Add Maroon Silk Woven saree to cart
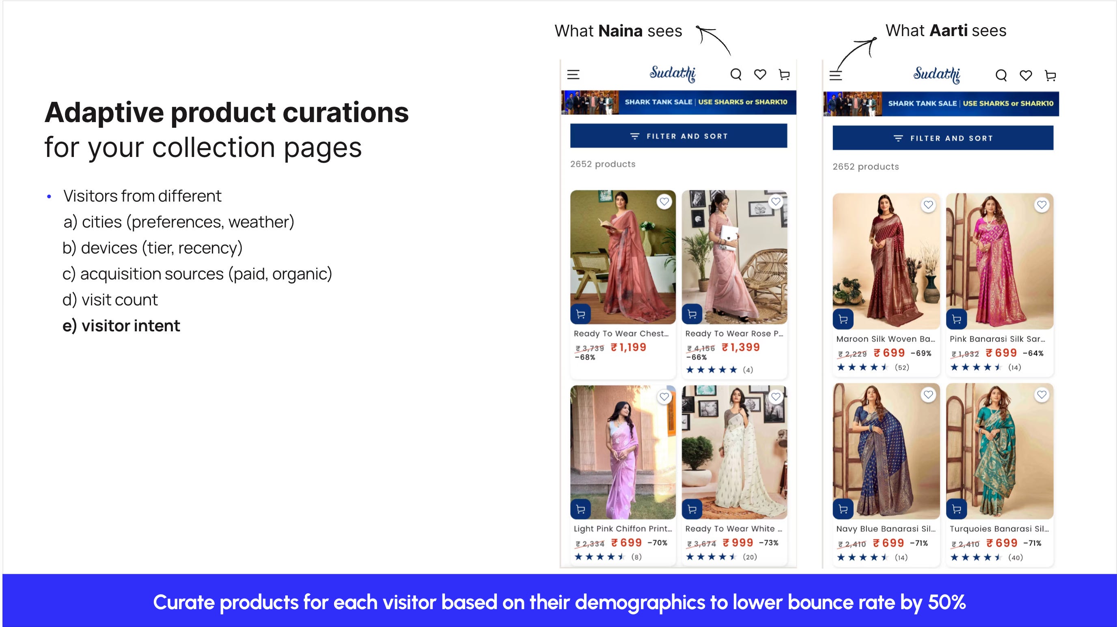Screen dimensions: 1117x627 tap(843, 319)
